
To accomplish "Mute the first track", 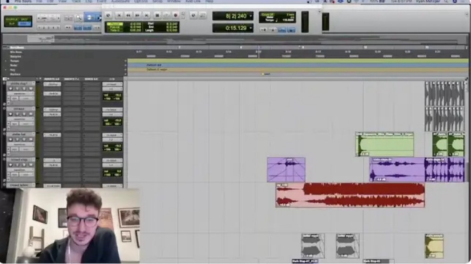I will click(31, 88).
